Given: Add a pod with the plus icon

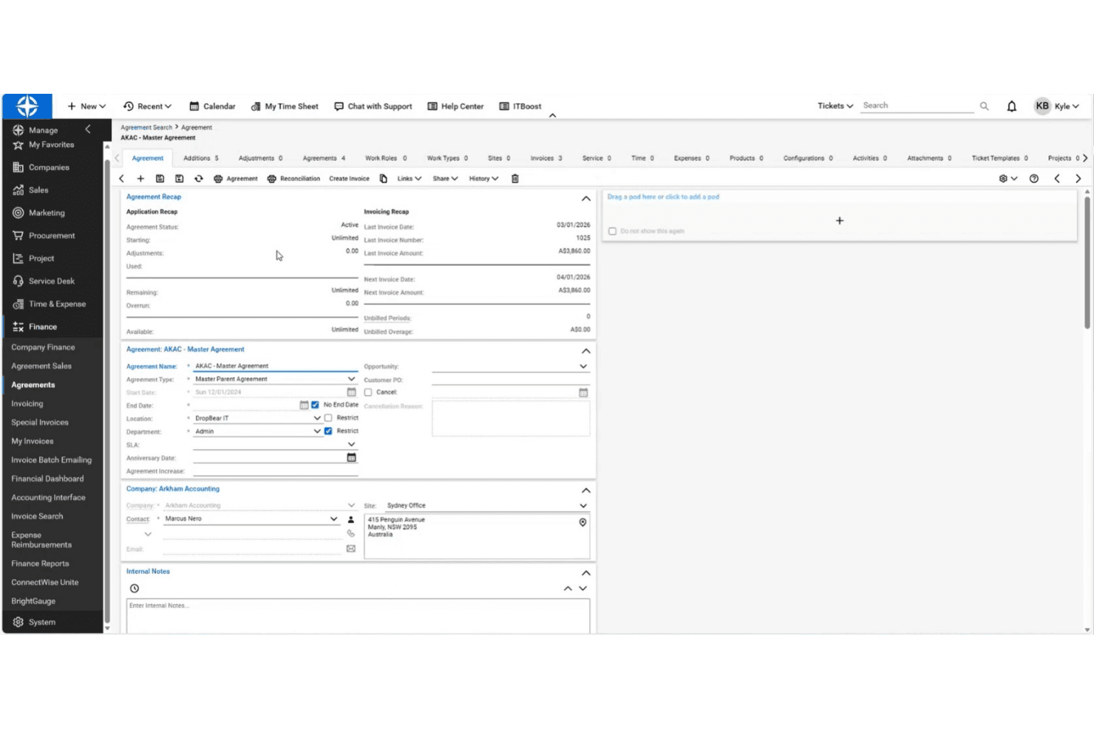Looking at the screenshot, I should [x=840, y=221].
